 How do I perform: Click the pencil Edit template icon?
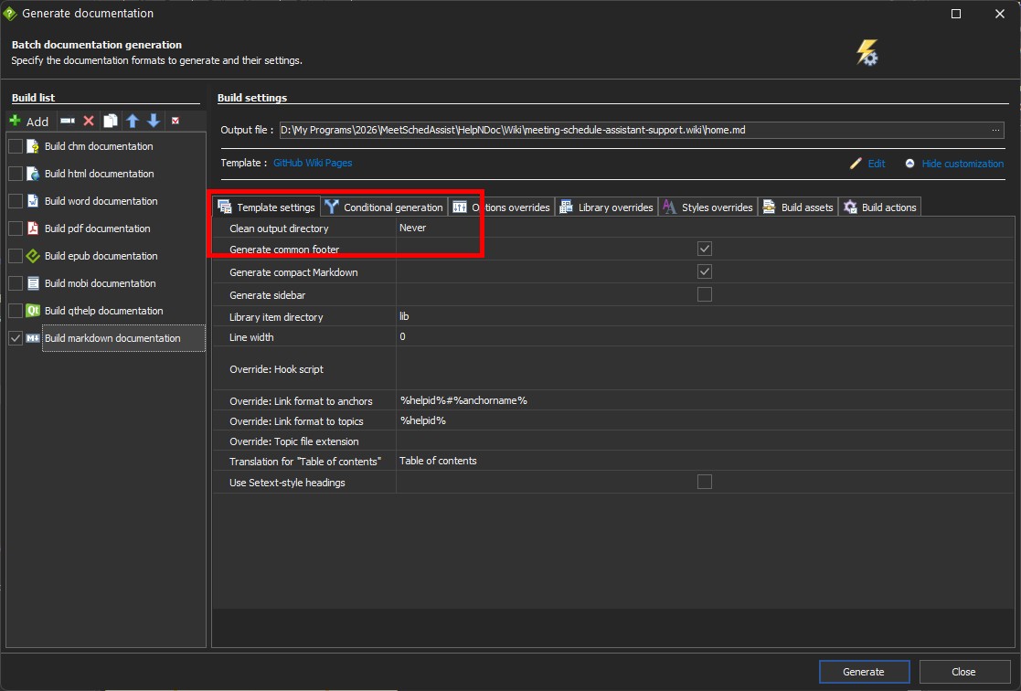coord(856,164)
